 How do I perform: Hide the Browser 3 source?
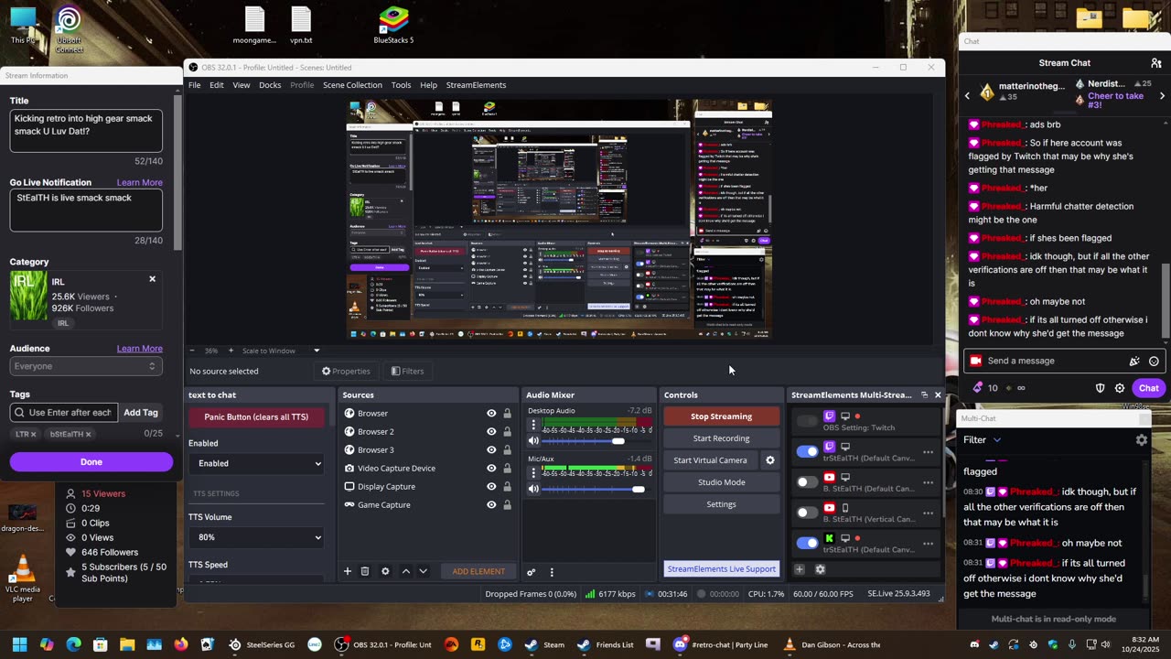coord(491,450)
